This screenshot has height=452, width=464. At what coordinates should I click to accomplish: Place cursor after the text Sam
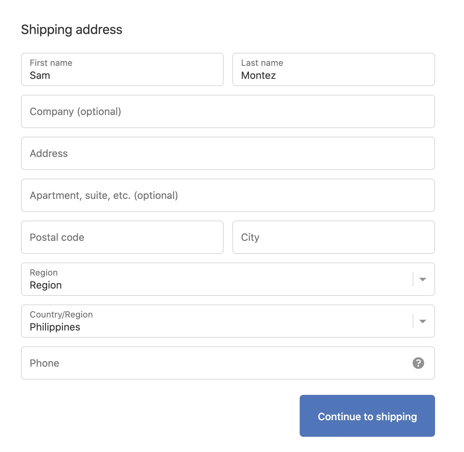50,76
